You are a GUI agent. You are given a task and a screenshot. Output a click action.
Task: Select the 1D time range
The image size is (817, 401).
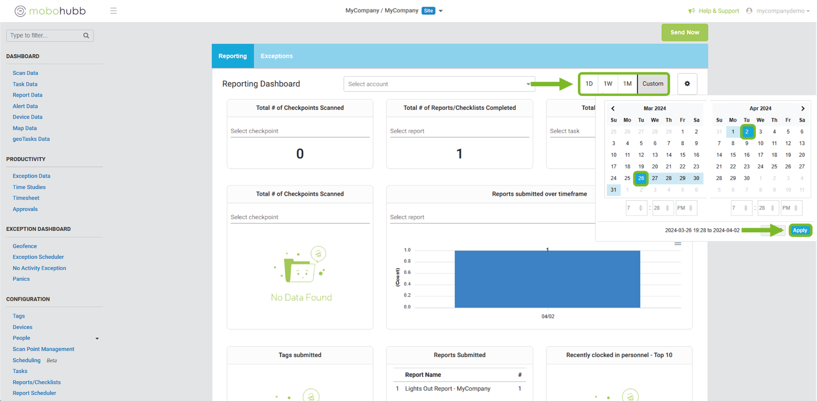(x=589, y=84)
